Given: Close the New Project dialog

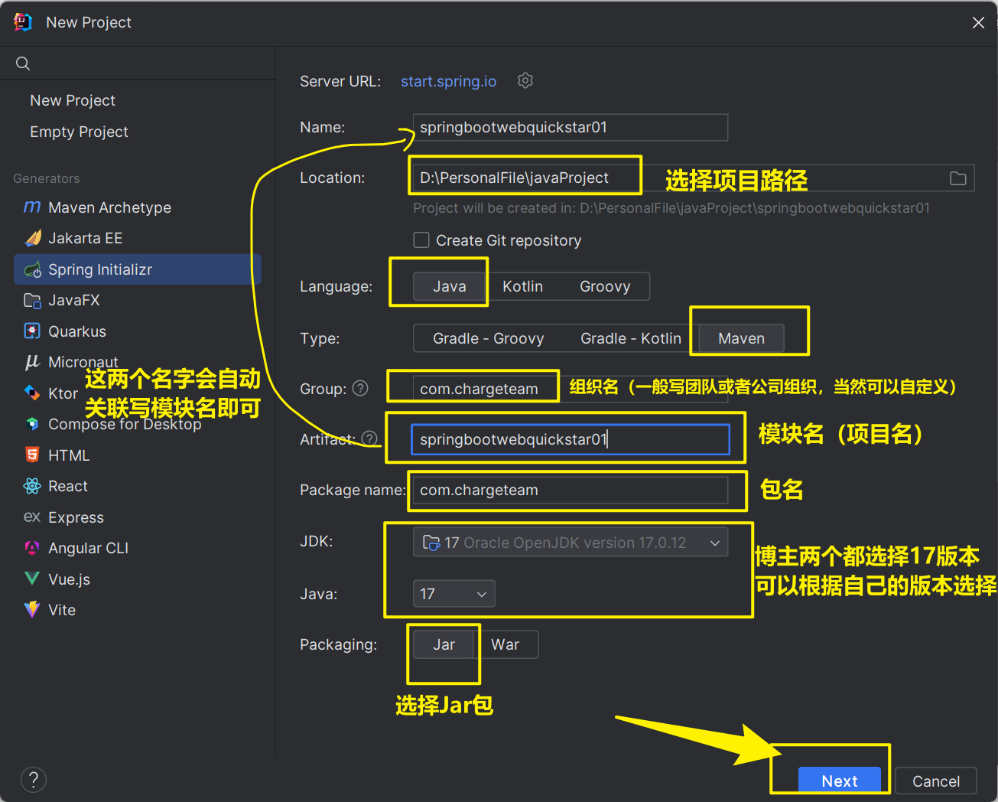Looking at the screenshot, I should pyautogui.click(x=978, y=23).
